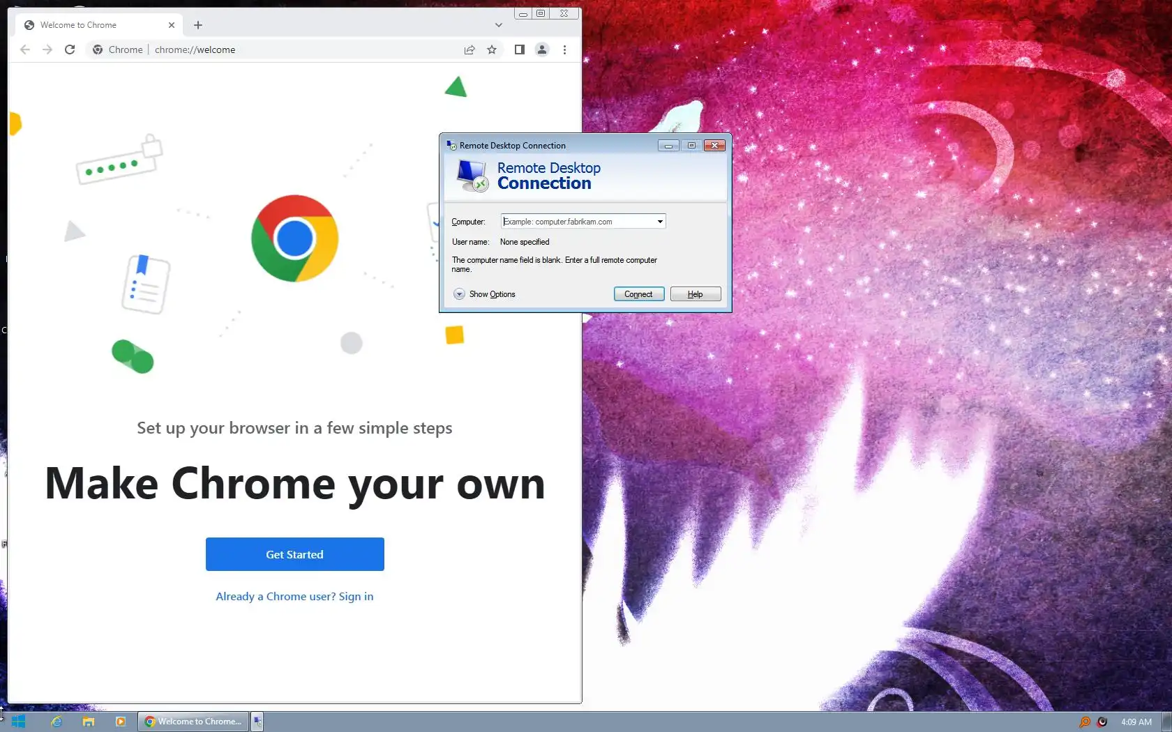
Task: Switch to Welcome to Chrome taskbar button
Action: pos(193,722)
